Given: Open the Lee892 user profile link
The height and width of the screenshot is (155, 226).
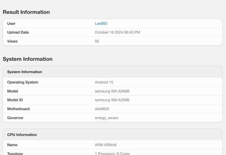Looking at the screenshot, I should point(101,24).
